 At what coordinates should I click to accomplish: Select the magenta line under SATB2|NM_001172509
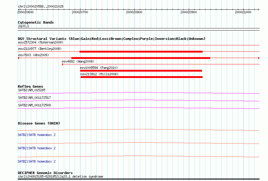coord(139,108)
